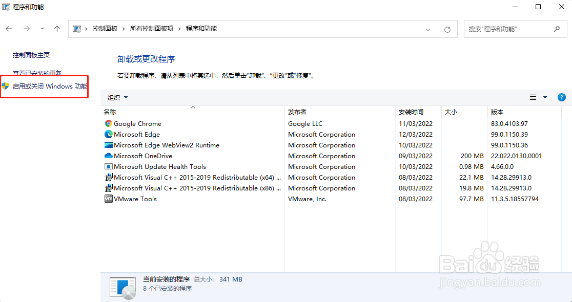Screen dimensions: 572x302
Task: Select Visual C++ Redistributable (x86) icon
Action: tap(108, 188)
